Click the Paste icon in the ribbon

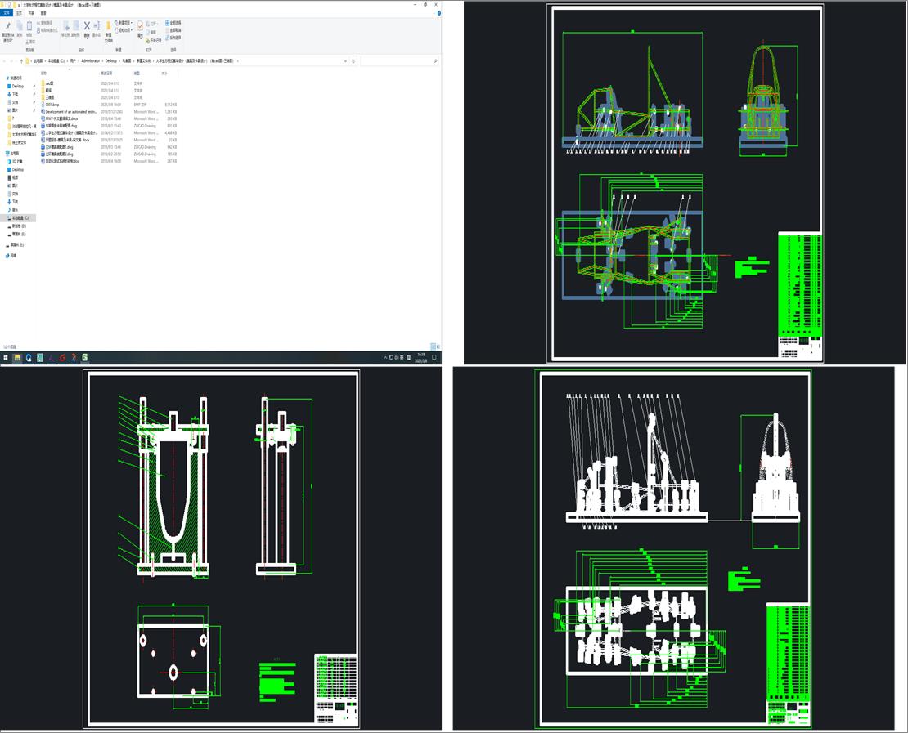click(x=29, y=28)
